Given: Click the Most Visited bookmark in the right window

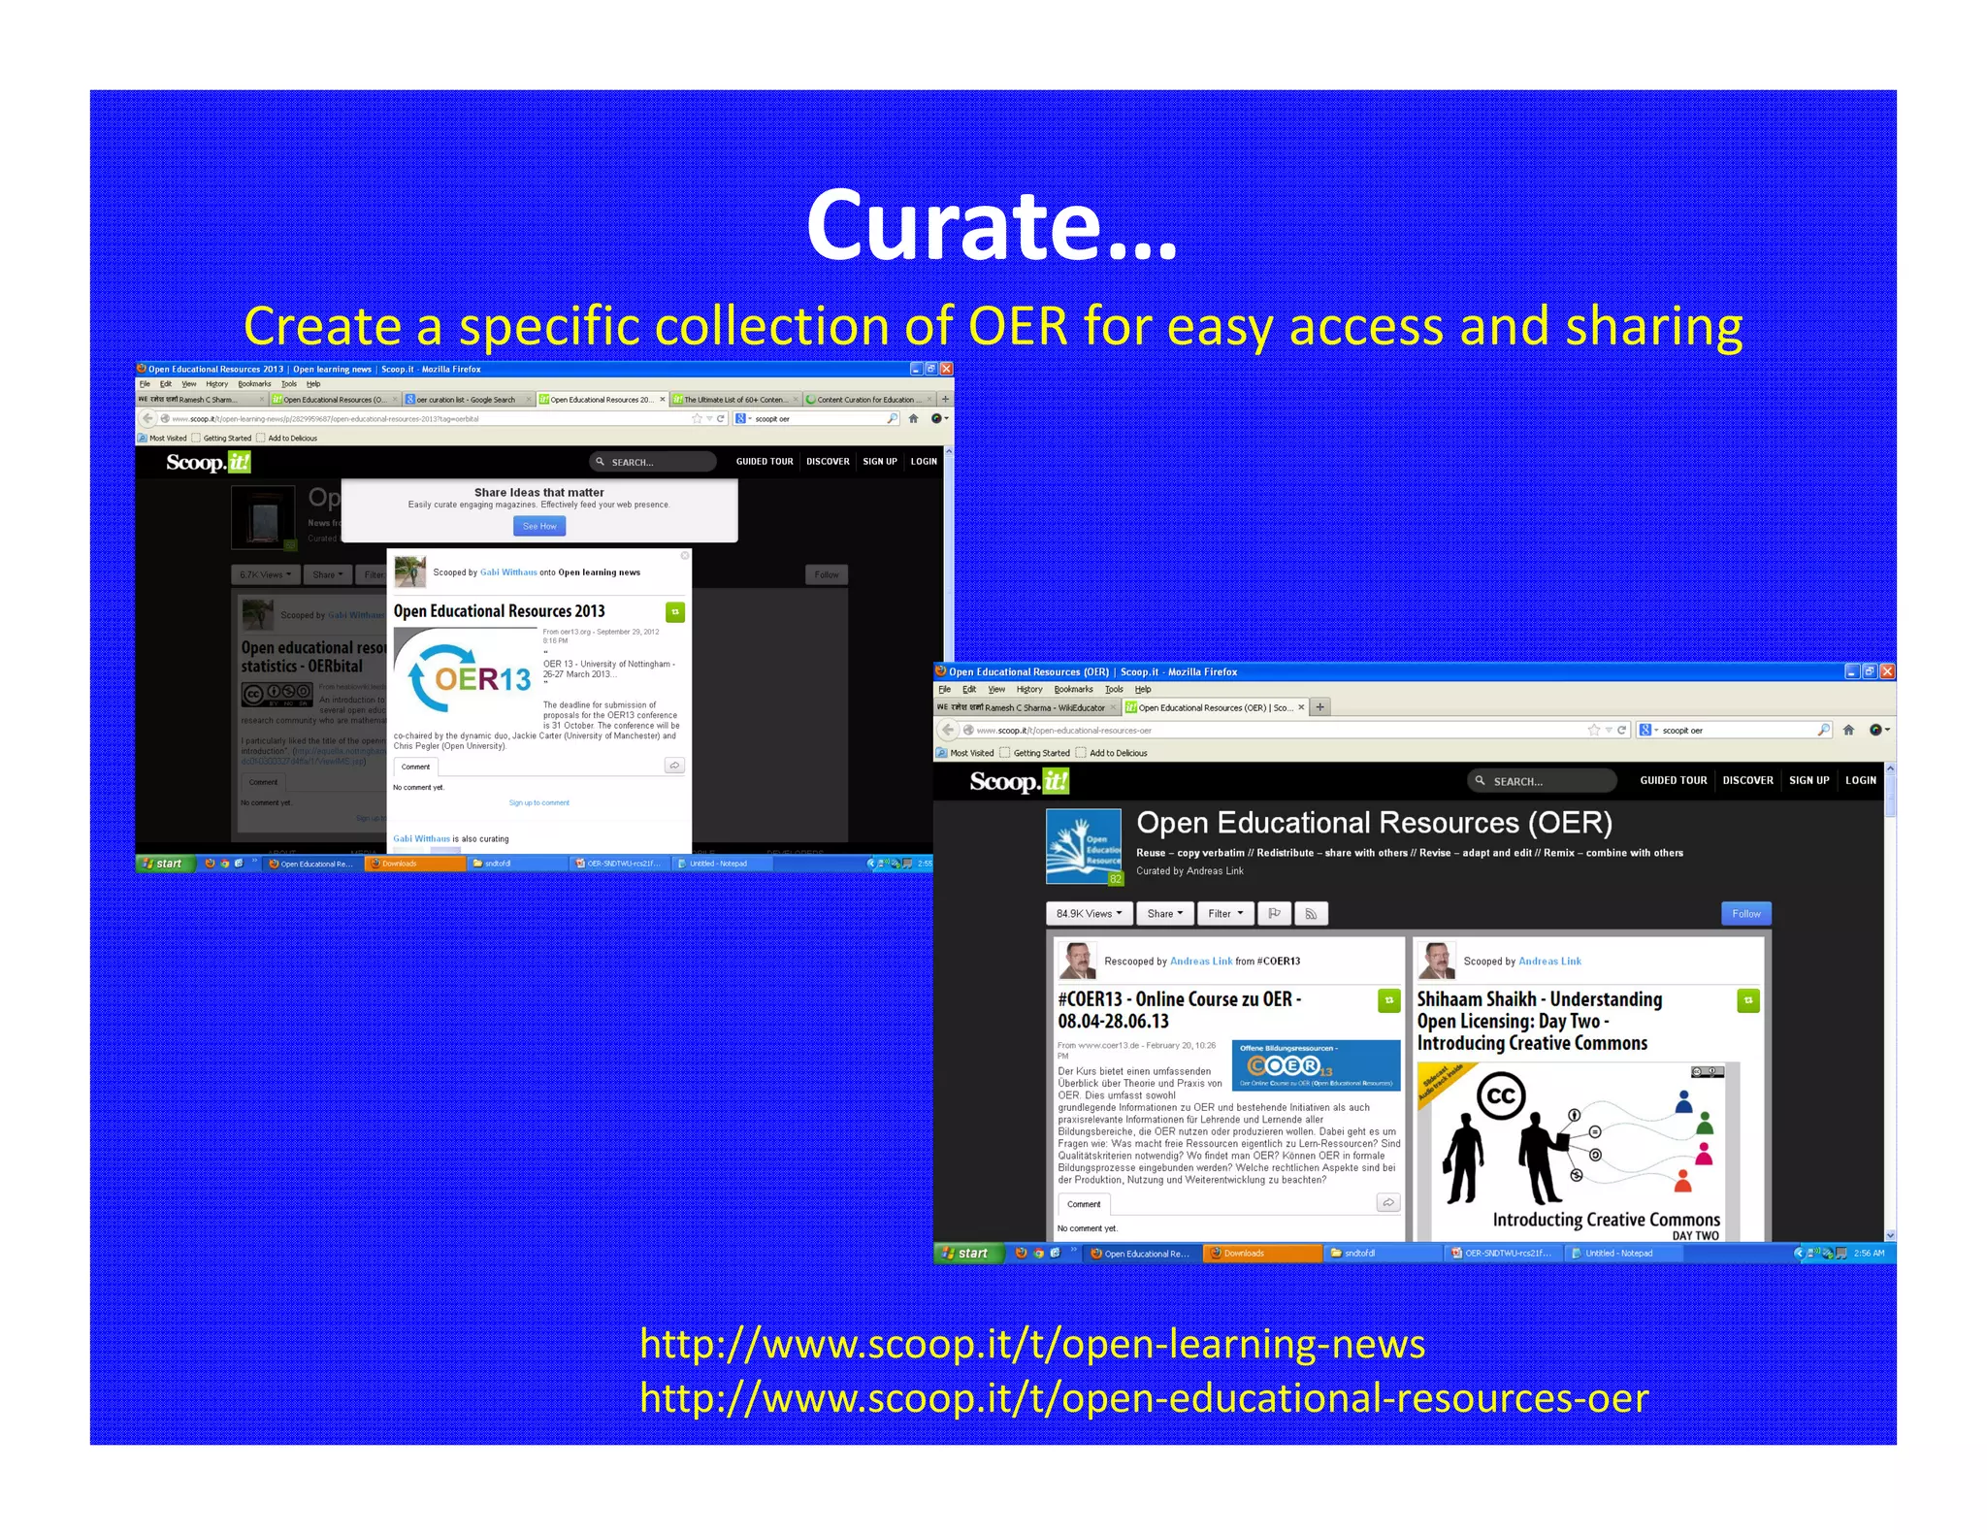Looking at the screenshot, I should tap(965, 753).
